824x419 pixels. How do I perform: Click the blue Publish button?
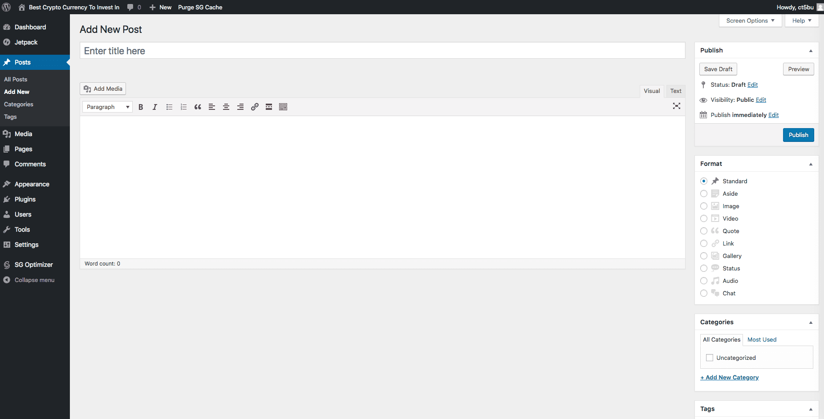[x=798, y=135]
